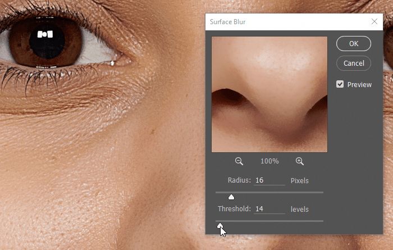Click the Radius slider handle

point(231,197)
